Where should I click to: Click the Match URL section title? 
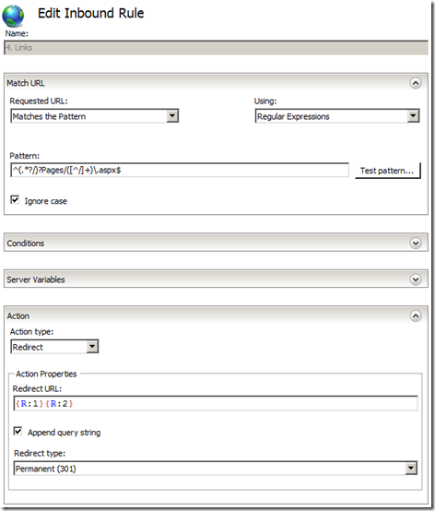click(26, 83)
